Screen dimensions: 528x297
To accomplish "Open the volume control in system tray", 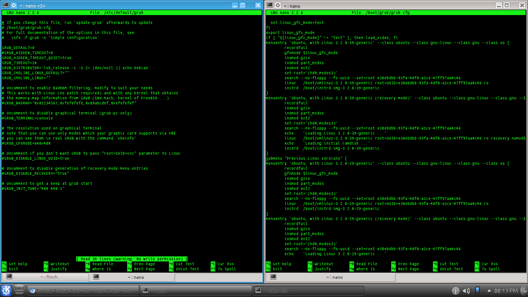I will (467, 290).
